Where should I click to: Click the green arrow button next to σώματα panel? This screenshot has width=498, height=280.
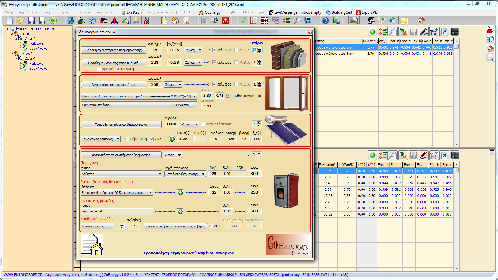pyautogui.click(x=180, y=212)
